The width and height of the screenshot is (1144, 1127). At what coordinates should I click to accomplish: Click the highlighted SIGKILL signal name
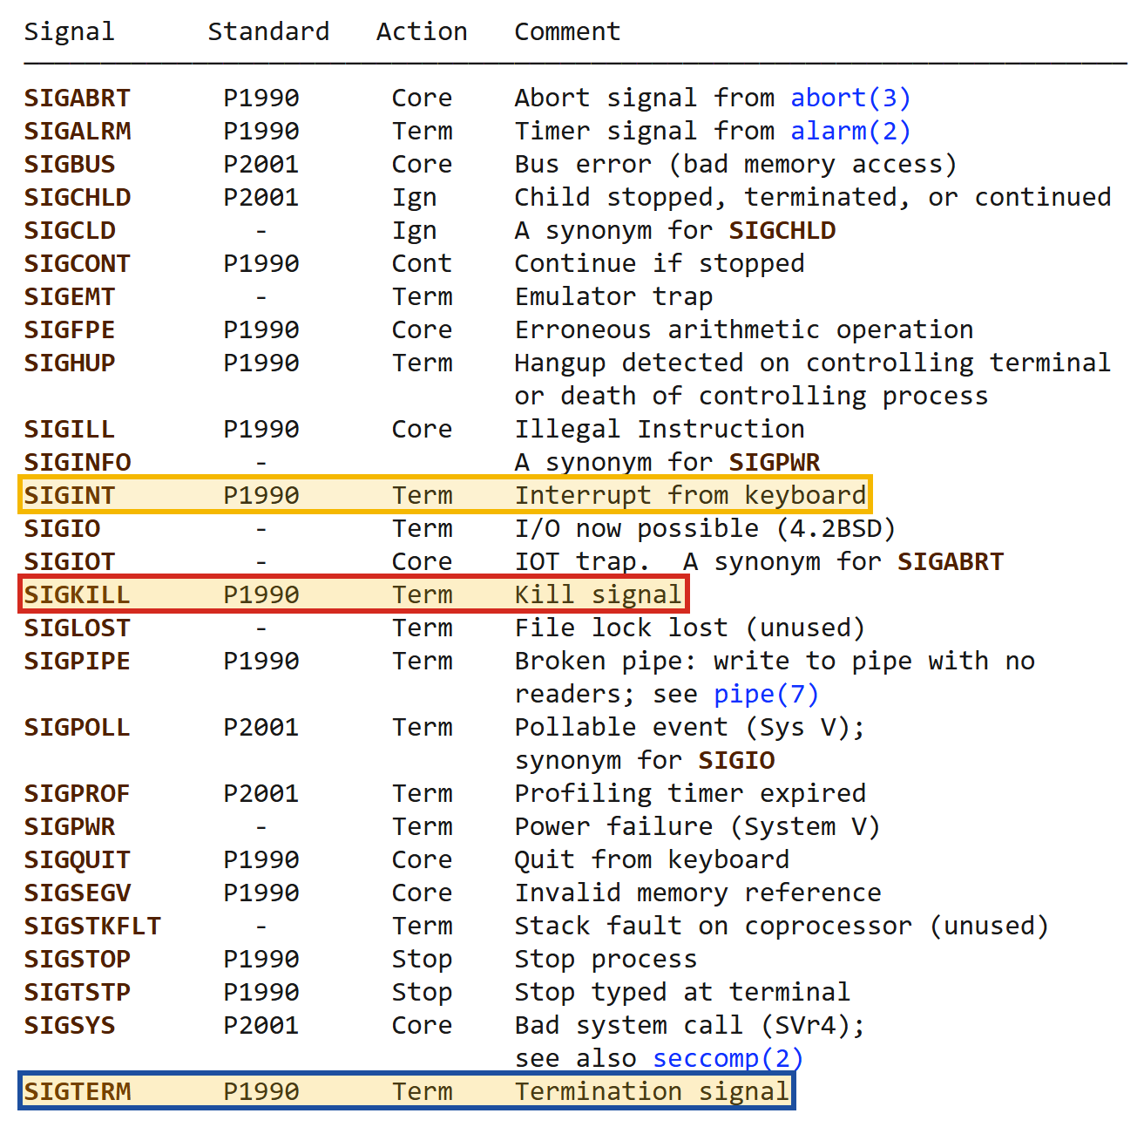click(78, 594)
